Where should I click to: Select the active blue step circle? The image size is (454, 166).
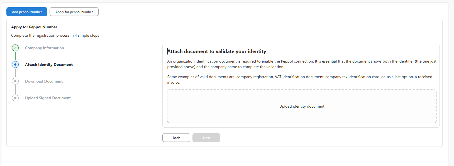pyautogui.click(x=15, y=65)
